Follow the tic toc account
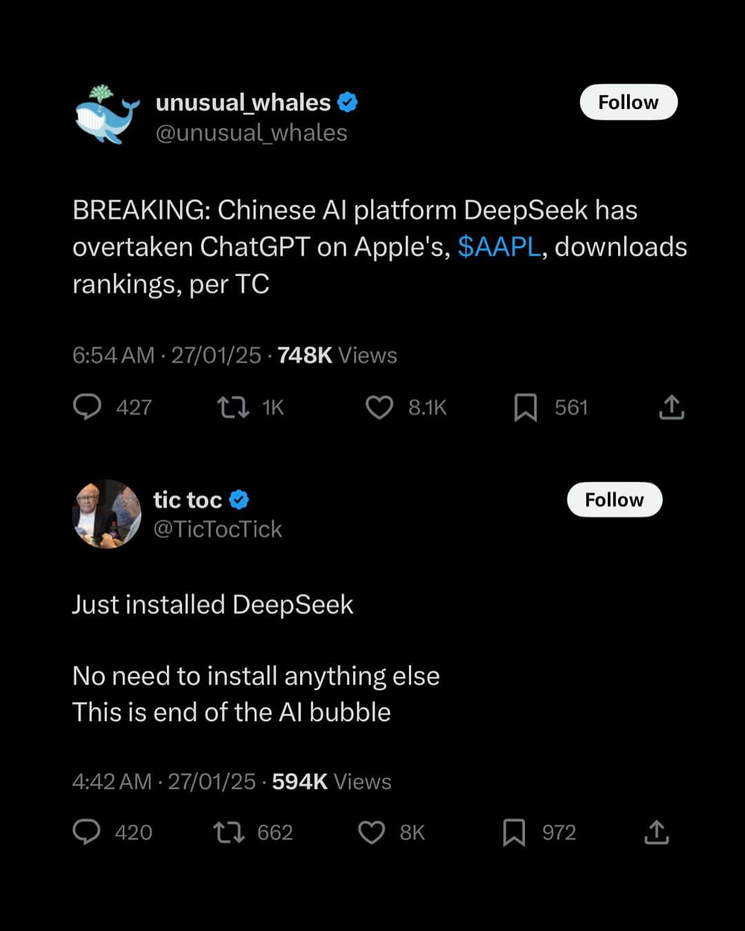The height and width of the screenshot is (931, 745). 614,500
